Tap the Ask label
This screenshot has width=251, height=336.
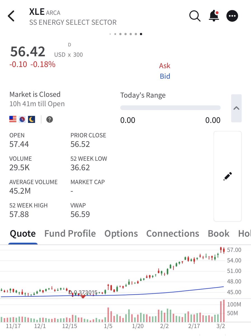click(x=165, y=66)
